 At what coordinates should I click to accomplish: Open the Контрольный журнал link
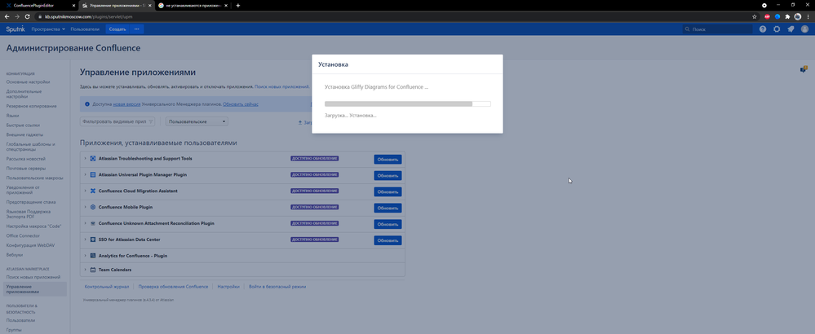(107, 286)
